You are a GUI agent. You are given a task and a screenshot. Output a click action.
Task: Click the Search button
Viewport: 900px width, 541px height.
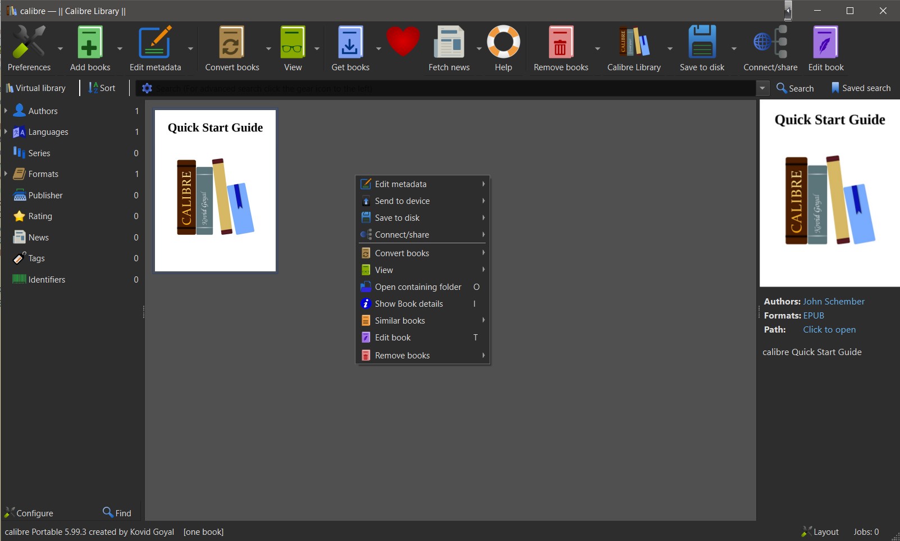(795, 88)
